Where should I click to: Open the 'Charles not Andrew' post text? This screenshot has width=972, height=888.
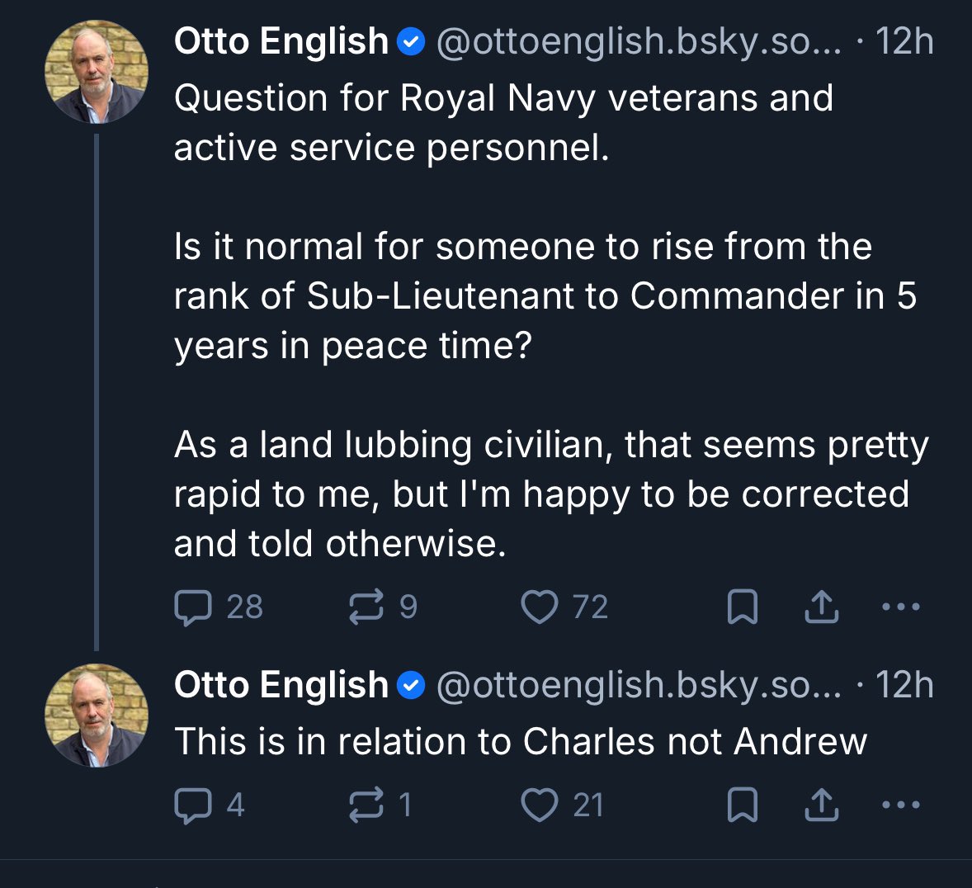click(x=520, y=741)
